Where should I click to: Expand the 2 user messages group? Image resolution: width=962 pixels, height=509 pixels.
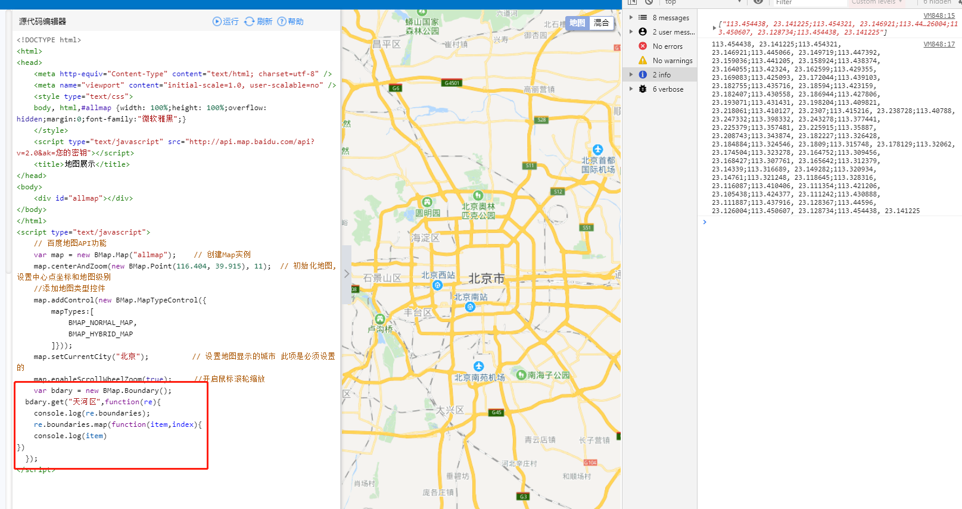631,32
